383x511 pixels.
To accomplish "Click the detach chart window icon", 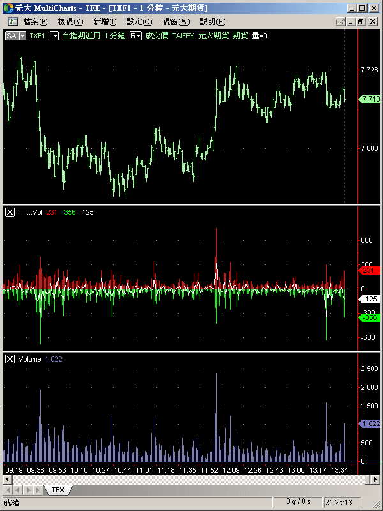I will [x=341, y=22].
